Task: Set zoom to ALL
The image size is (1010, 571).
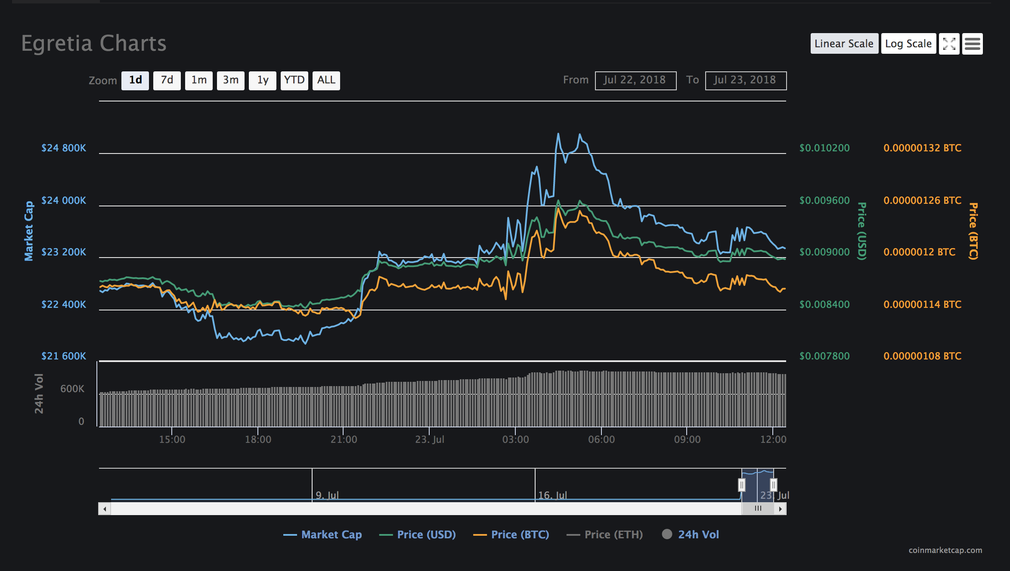Action: coord(326,80)
